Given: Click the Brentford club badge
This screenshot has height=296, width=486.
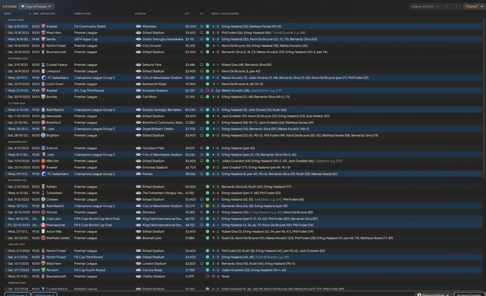Looking at the screenshot, I should pos(43,123).
